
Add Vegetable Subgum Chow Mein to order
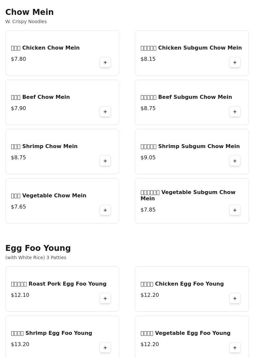[x=235, y=210]
